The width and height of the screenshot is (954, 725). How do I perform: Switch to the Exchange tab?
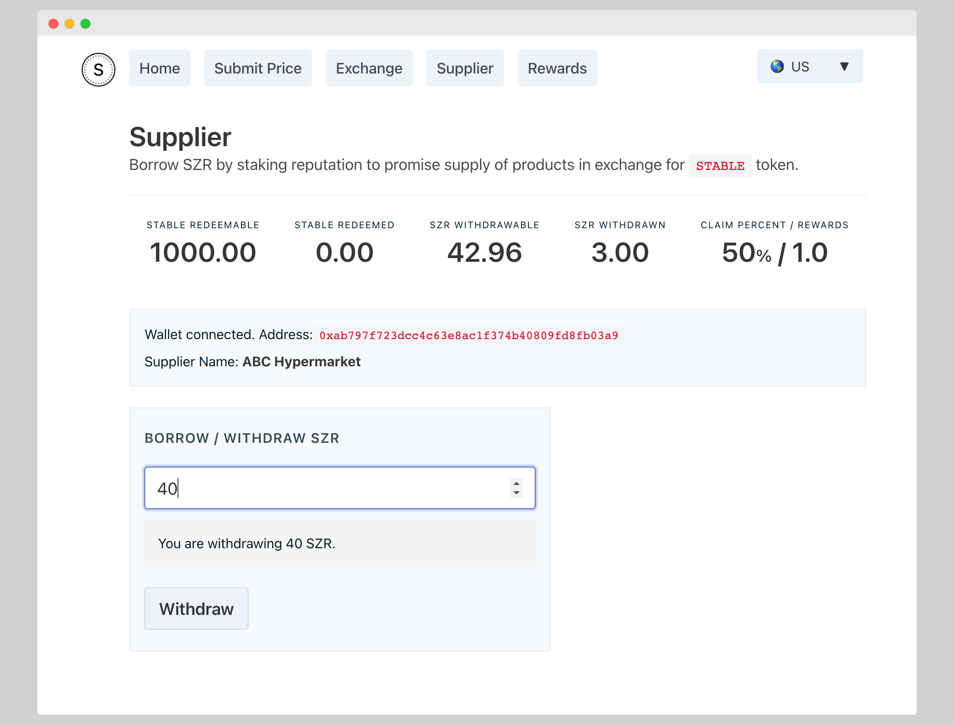tap(369, 68)
